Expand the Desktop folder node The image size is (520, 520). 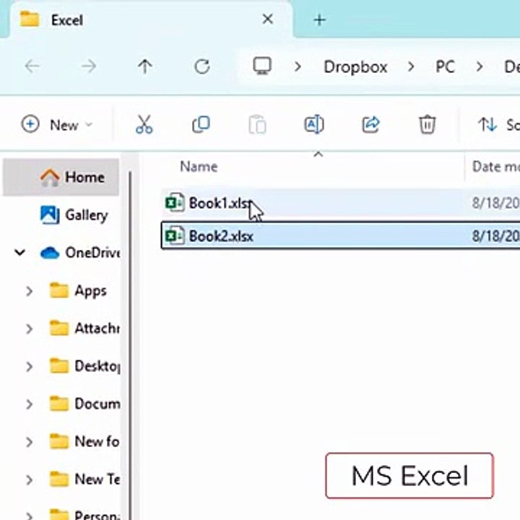click(x=29, y=367)
